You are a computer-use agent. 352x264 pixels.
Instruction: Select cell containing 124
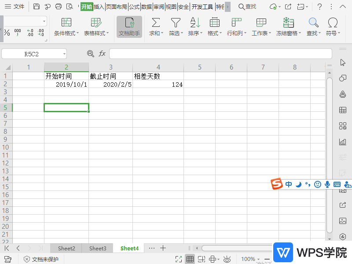(x=158, y=84)
